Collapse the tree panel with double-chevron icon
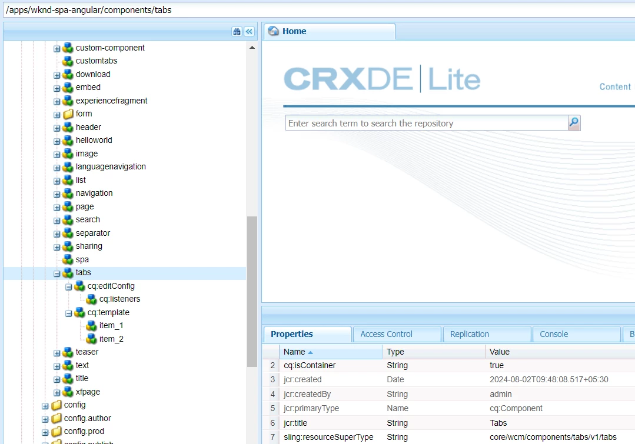The width and height of the screenshot is (635, 444). tap(249, 31)
